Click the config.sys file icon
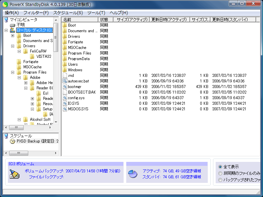Viewport: 263px width, 197px height. 65,98
